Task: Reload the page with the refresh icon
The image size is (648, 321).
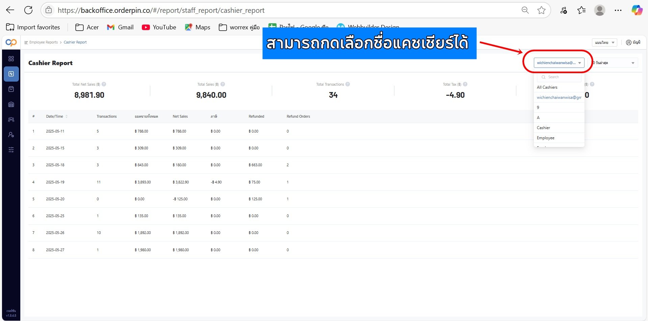Action: (x=28, y=10)
